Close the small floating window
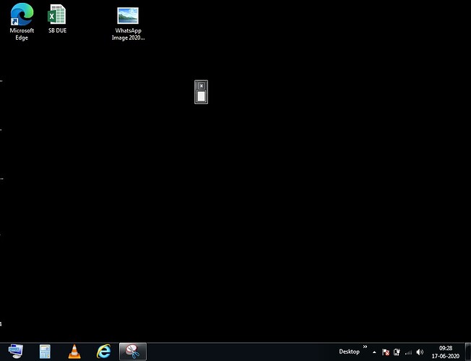 pos(202,86)
